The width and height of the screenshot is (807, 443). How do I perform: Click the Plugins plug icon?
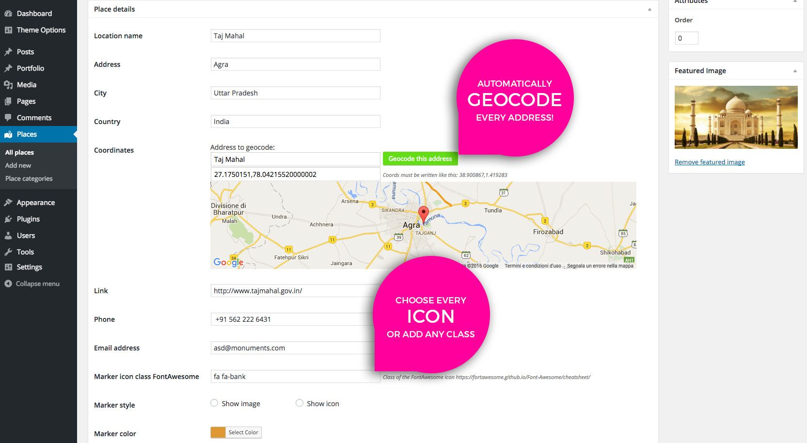[x=8, y=219]
